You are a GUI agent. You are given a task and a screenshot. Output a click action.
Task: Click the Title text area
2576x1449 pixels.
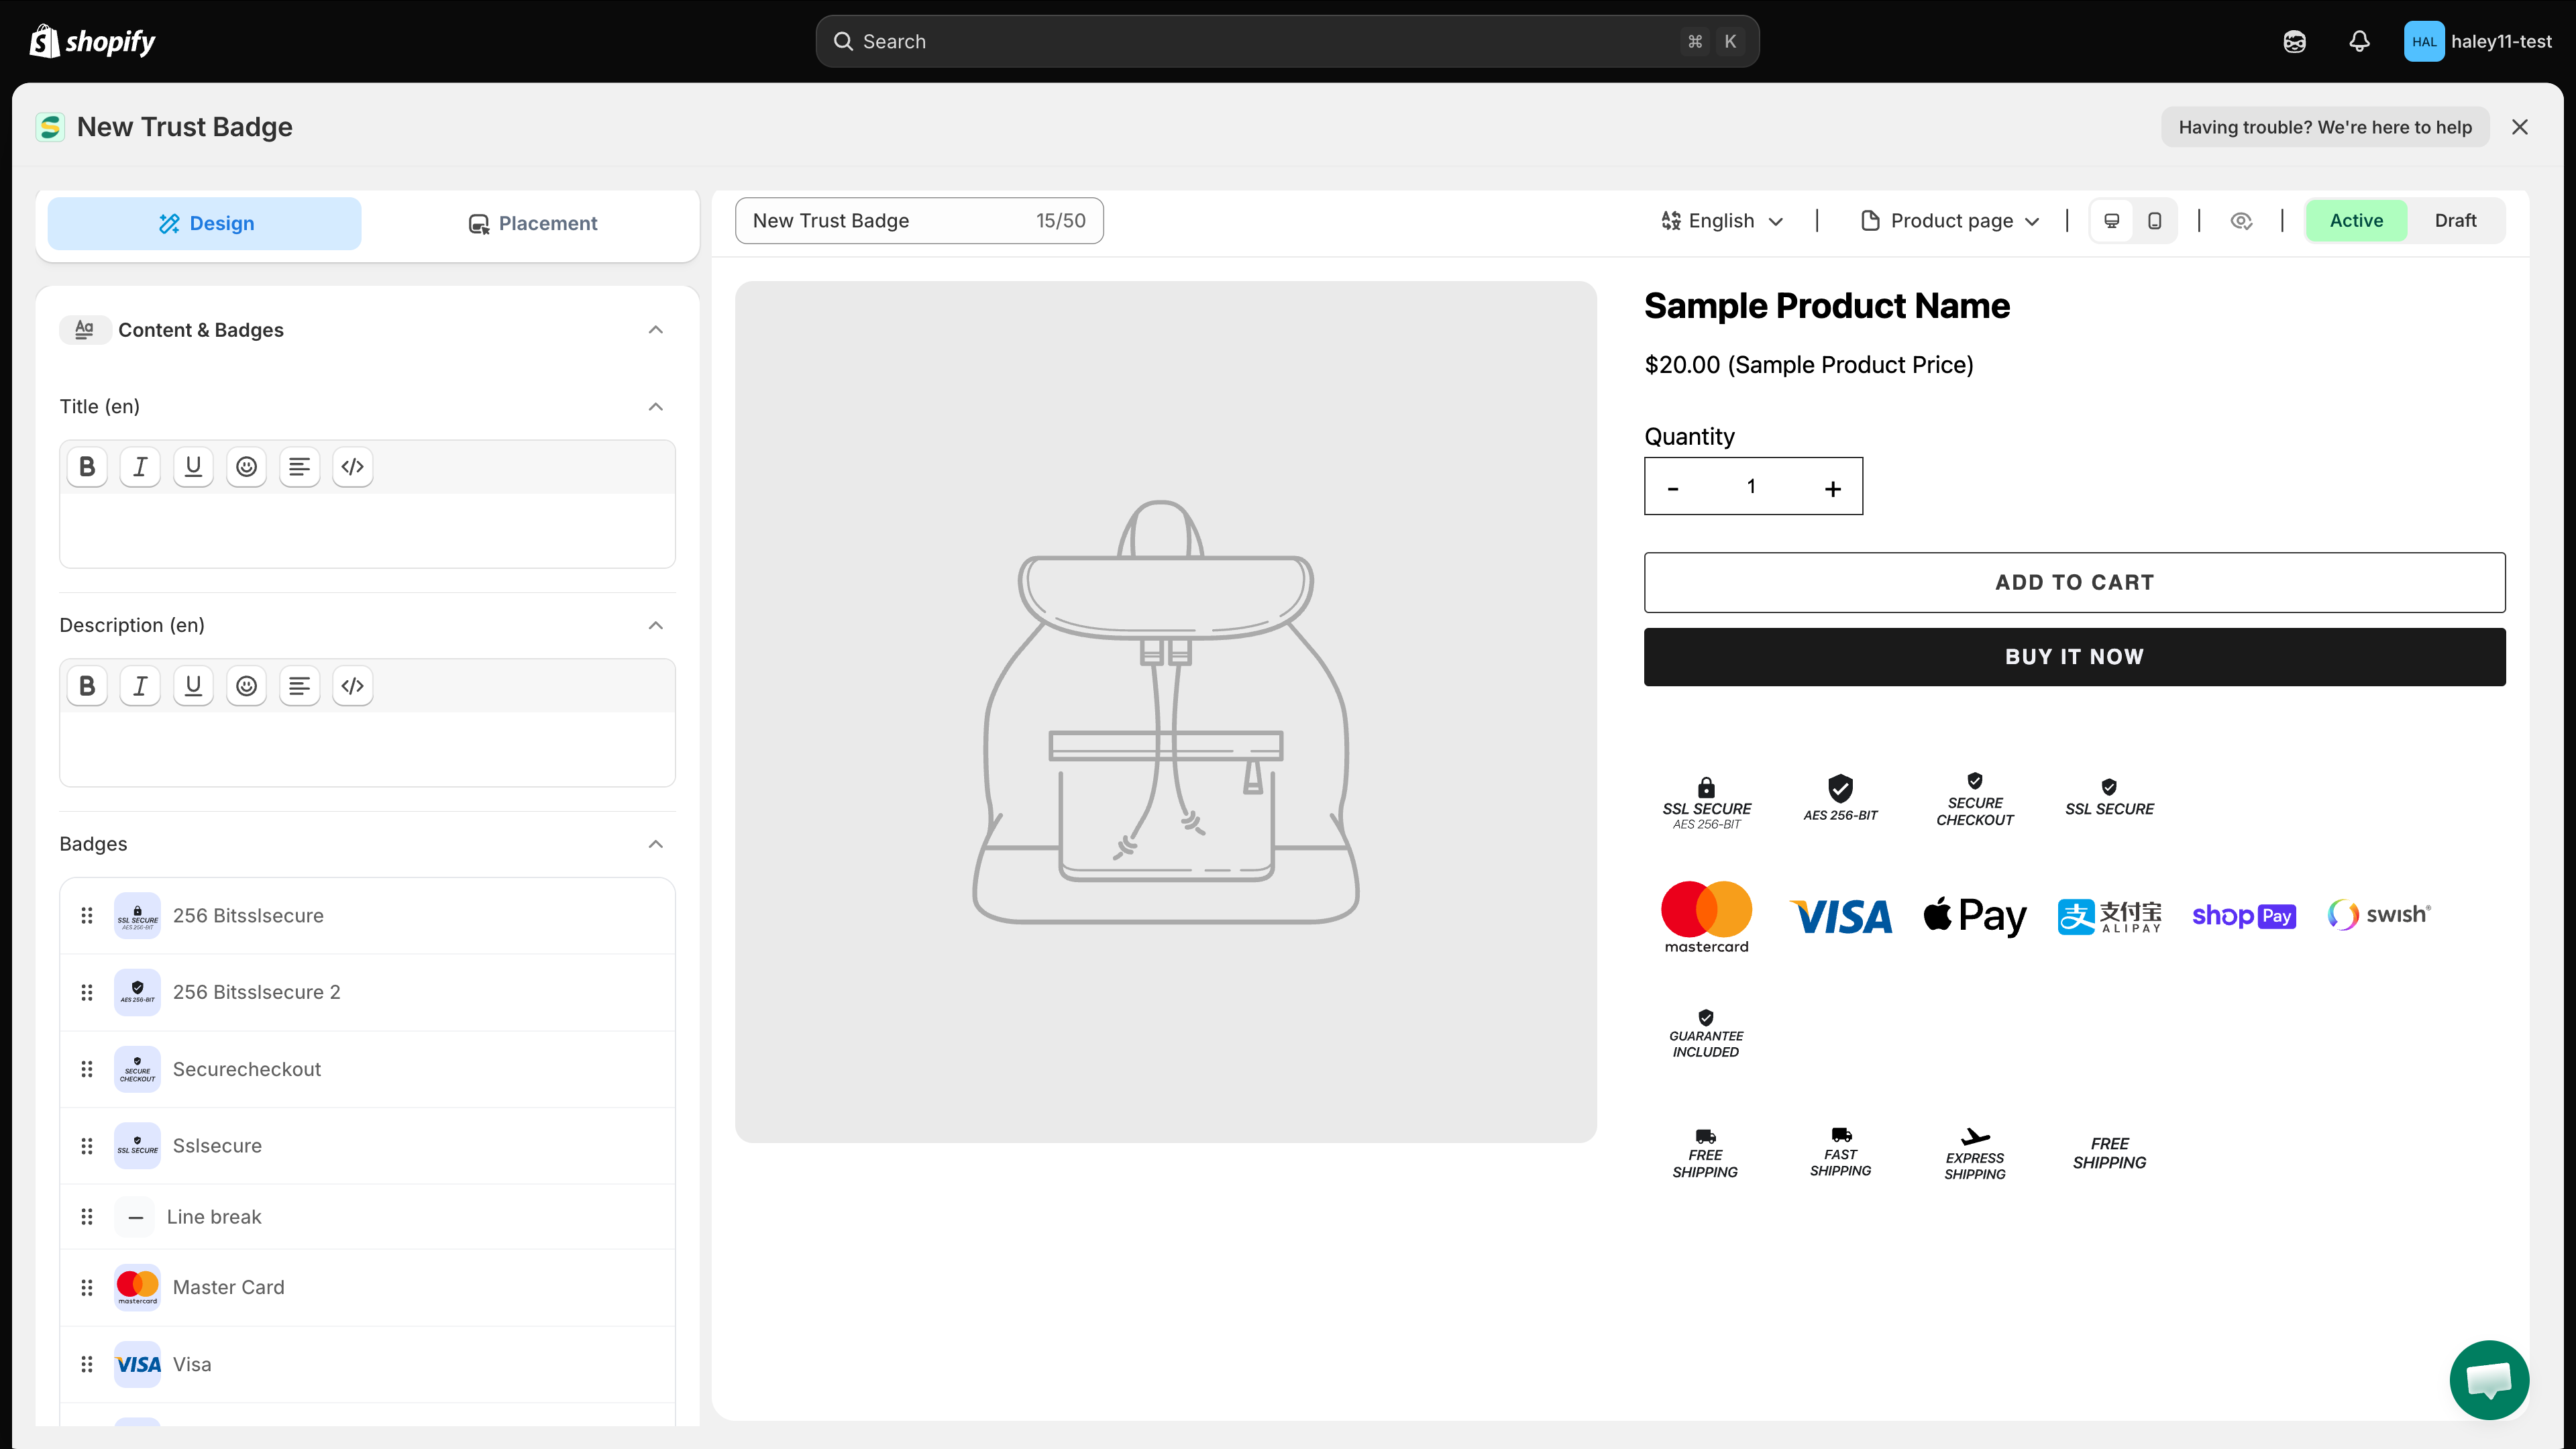[367, 530]
